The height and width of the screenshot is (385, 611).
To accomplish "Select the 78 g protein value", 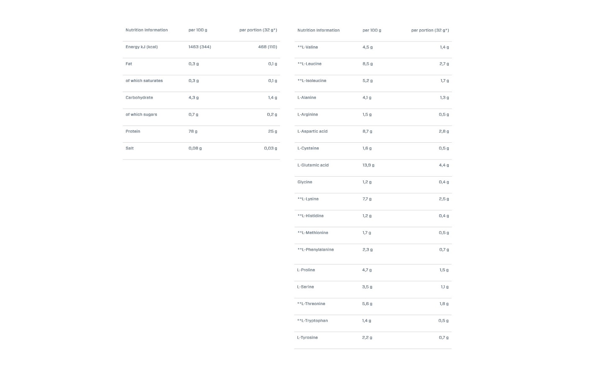I will [x=193, y=131].
